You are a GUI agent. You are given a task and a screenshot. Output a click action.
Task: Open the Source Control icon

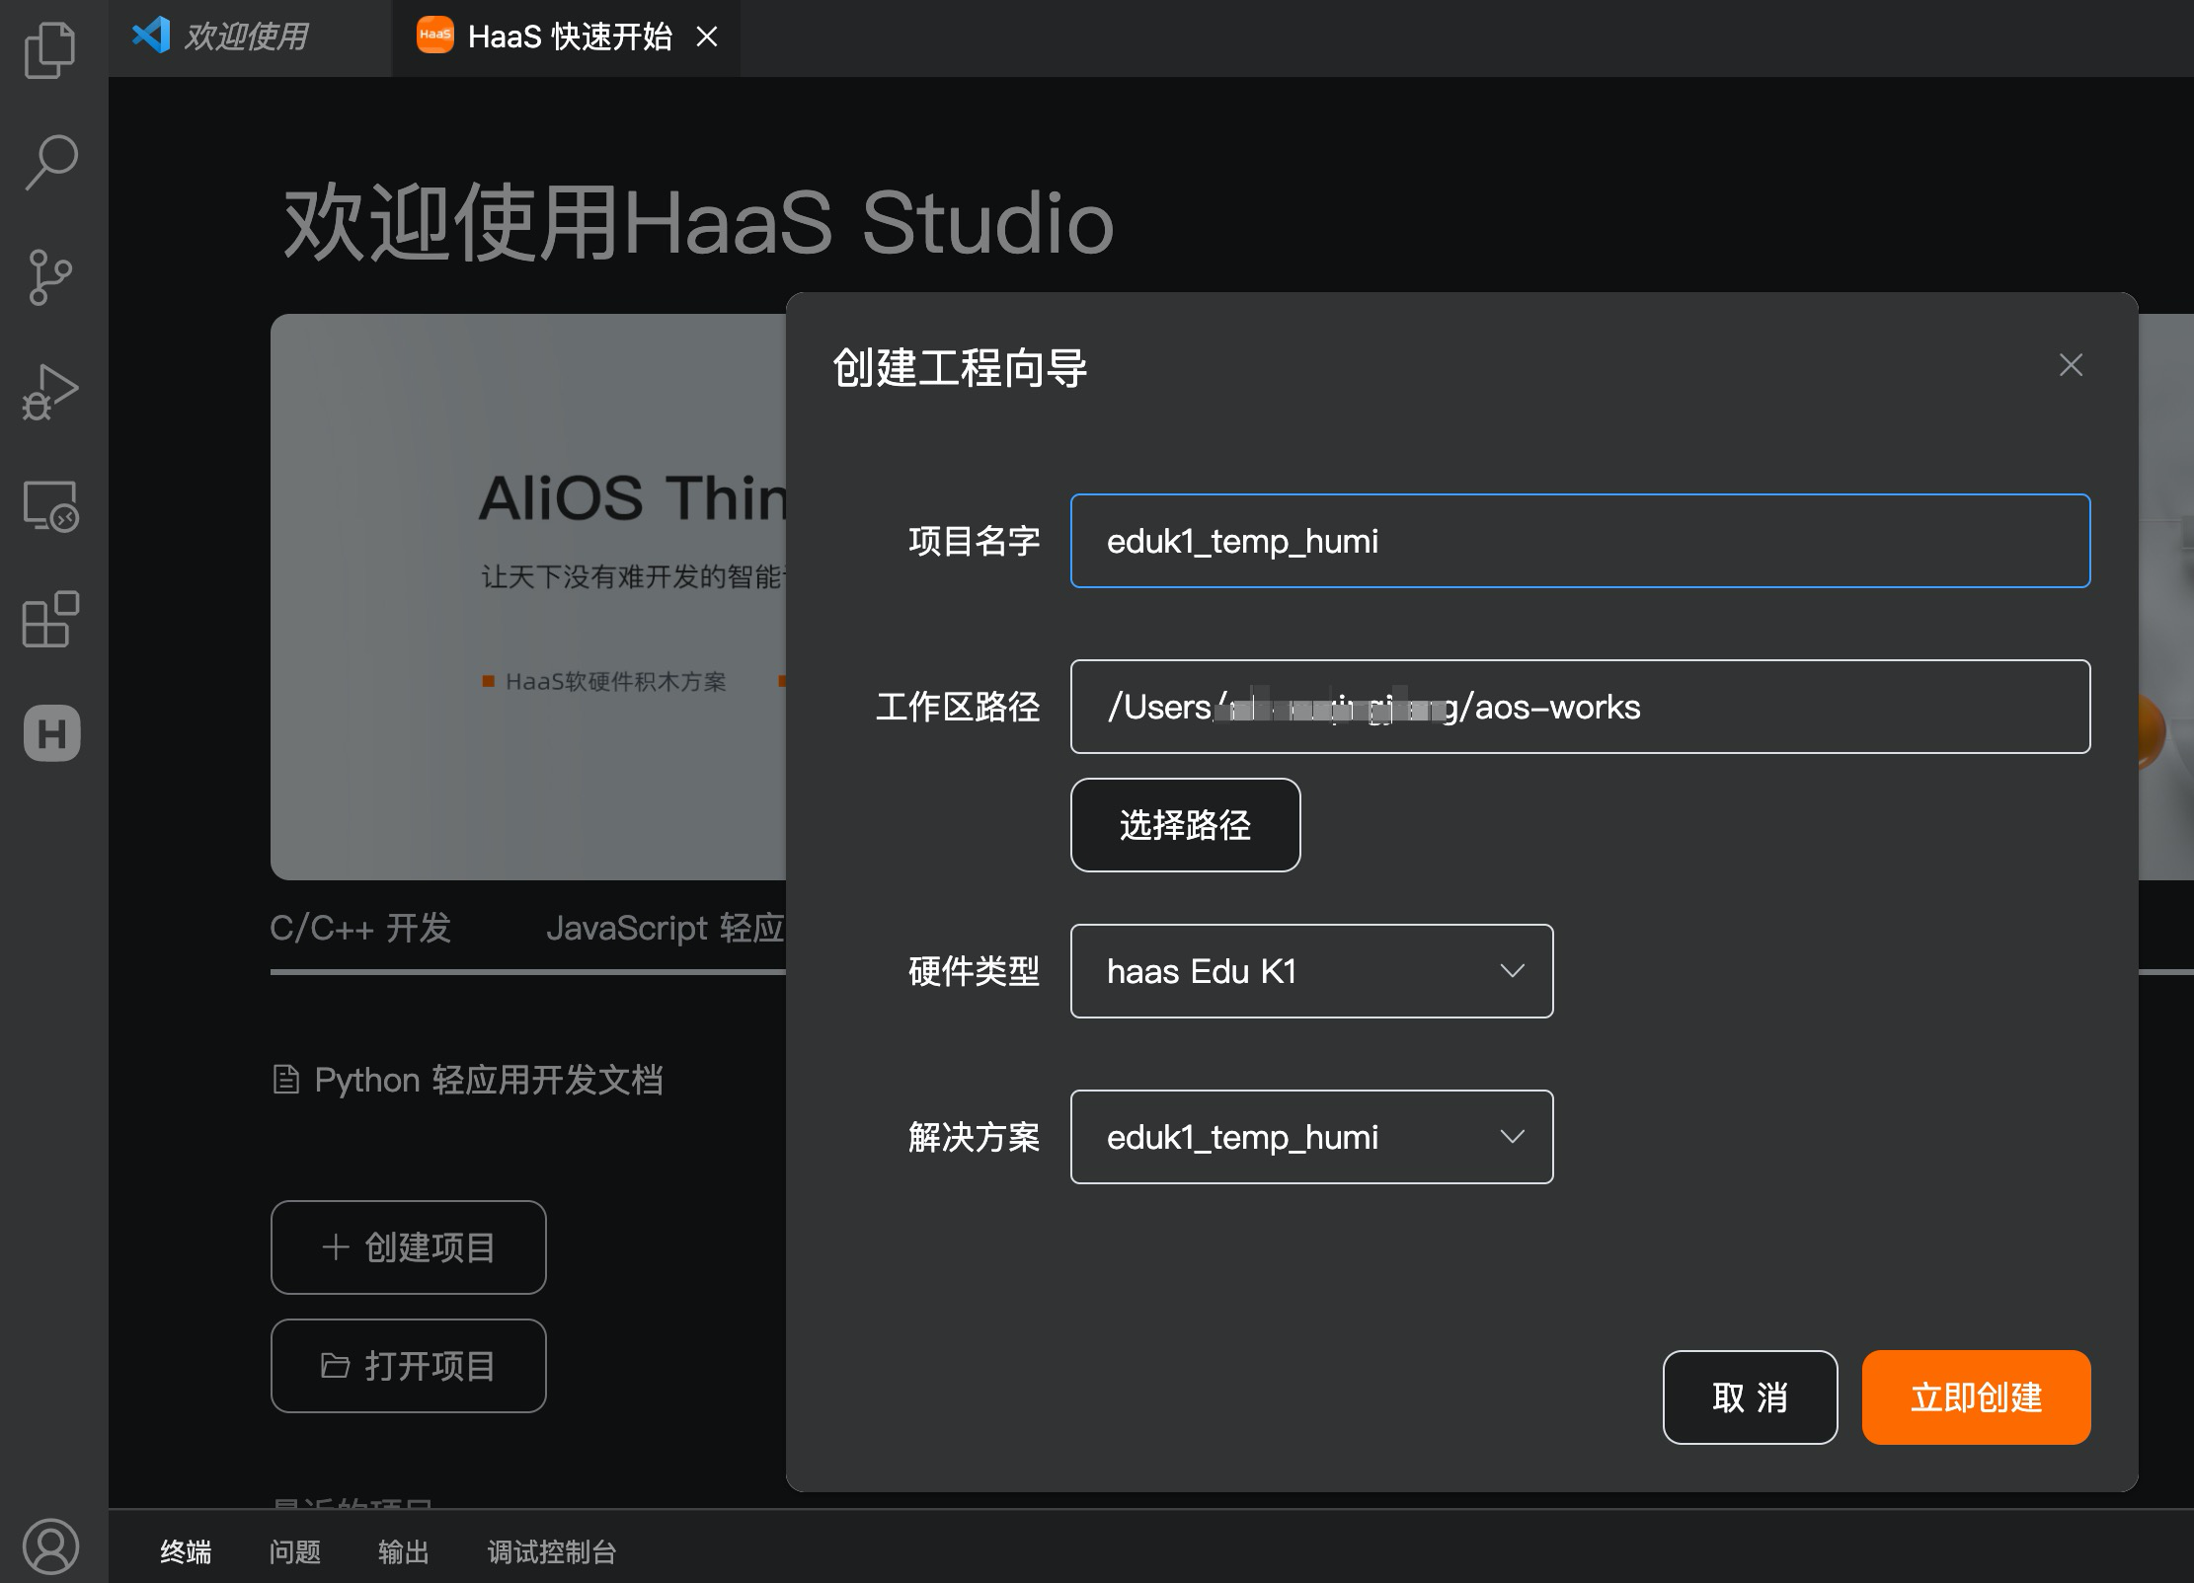[x=49, y=277]
